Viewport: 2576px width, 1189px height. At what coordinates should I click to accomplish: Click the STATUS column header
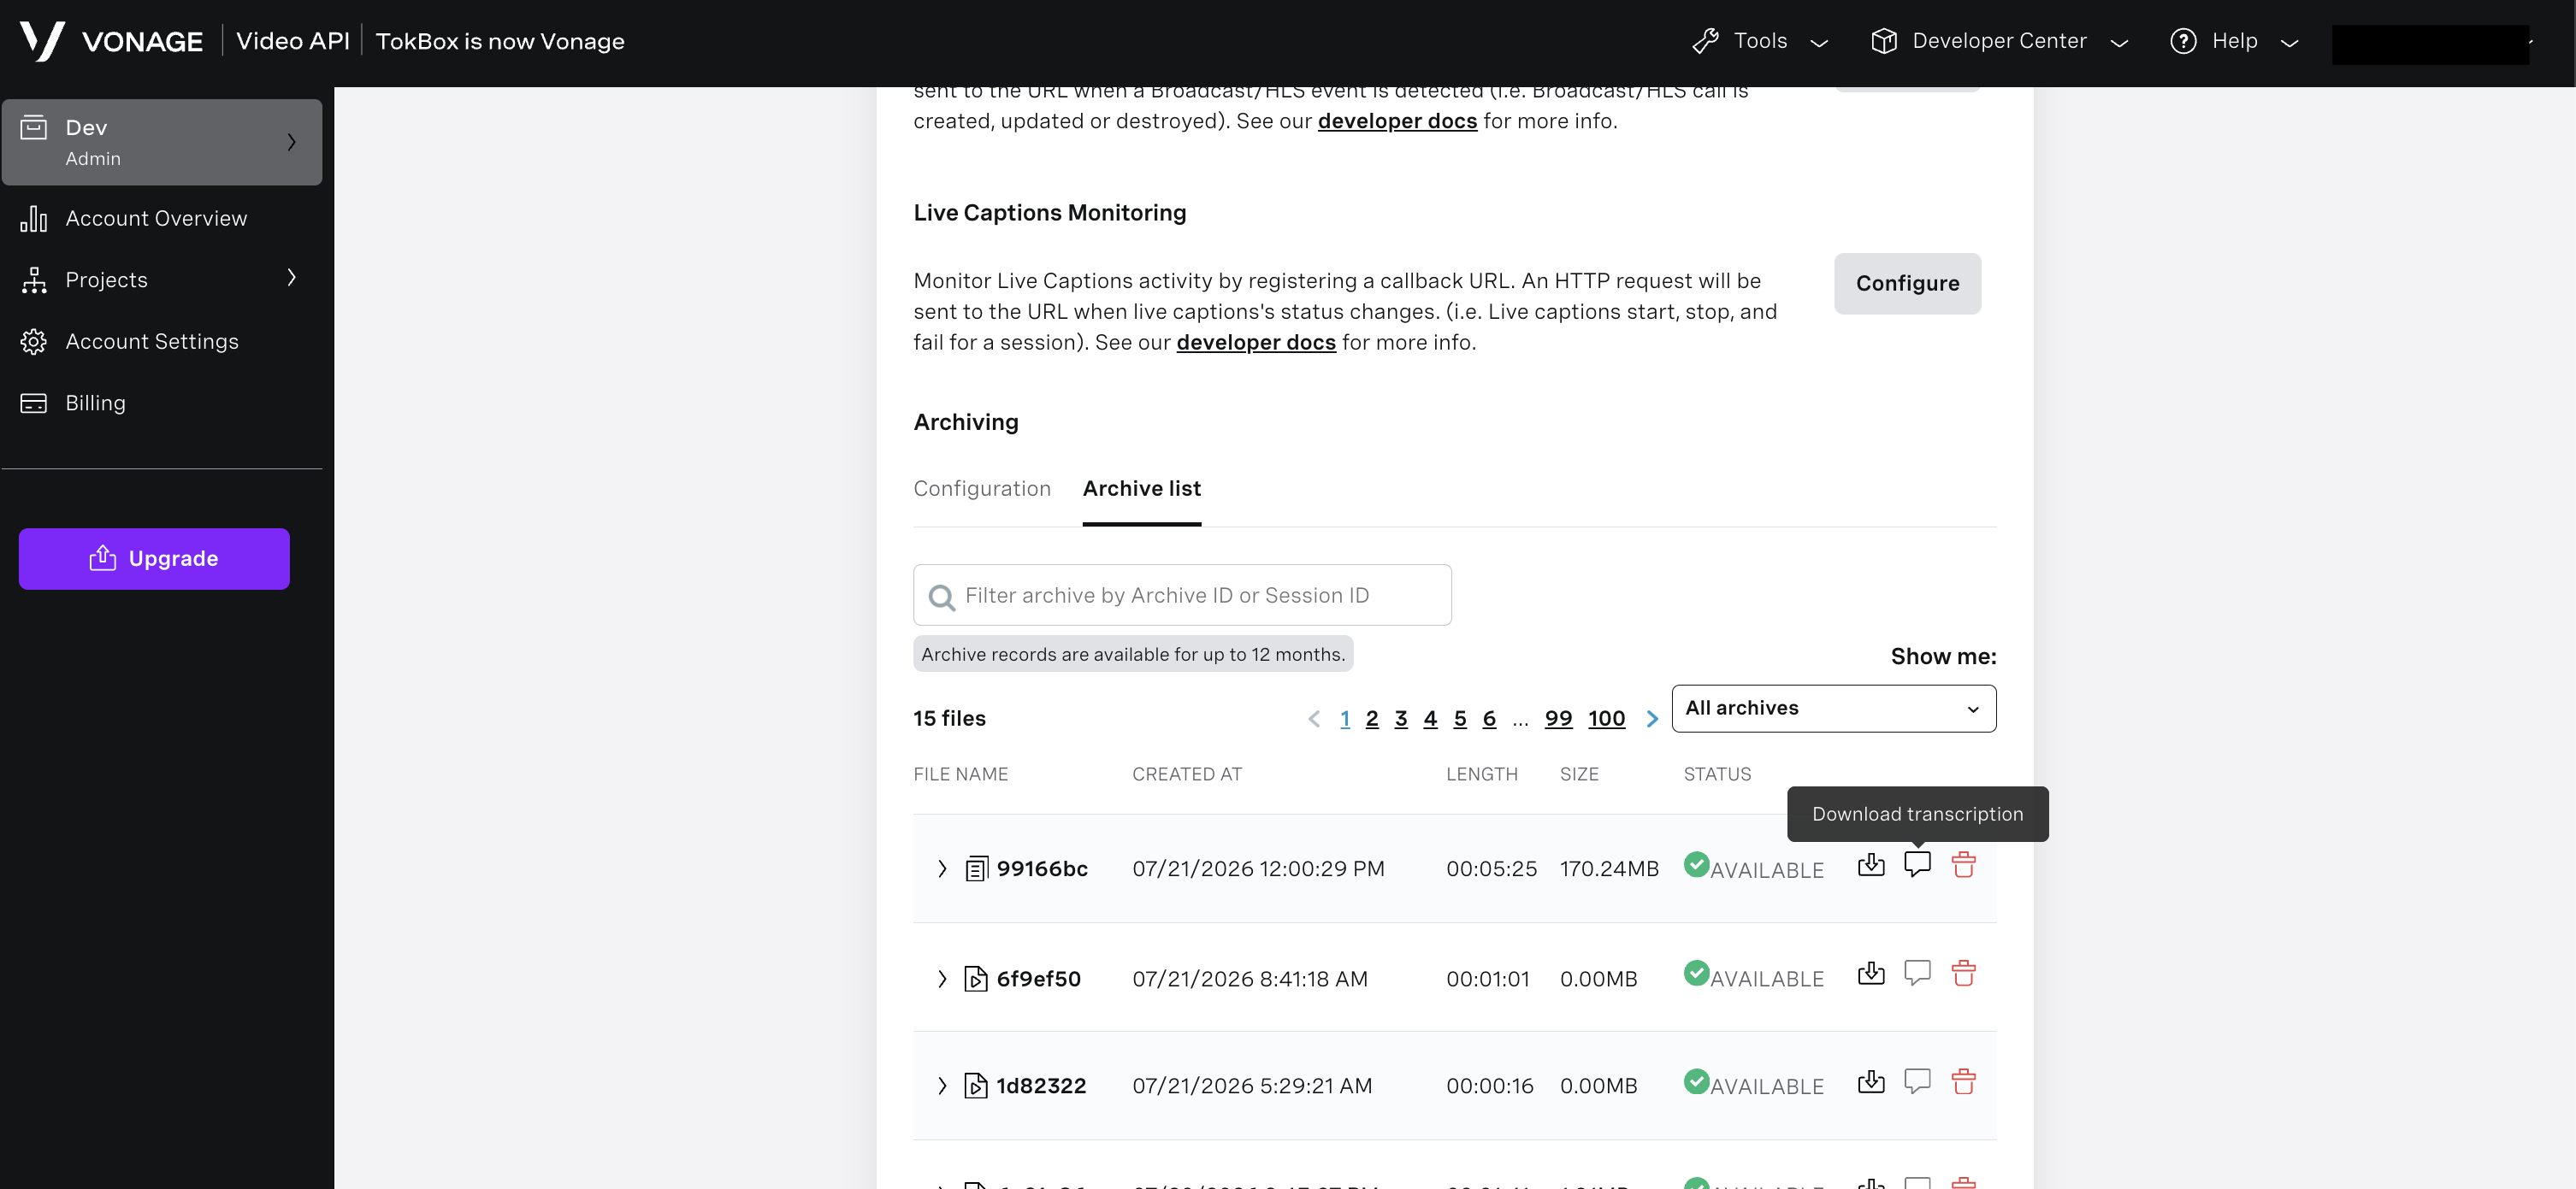1717,774
